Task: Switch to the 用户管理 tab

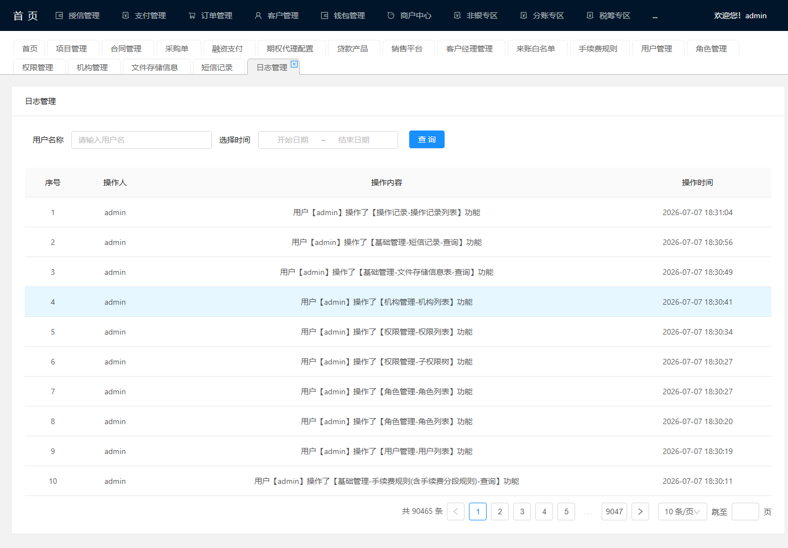Action: click(x=657, y=49)
